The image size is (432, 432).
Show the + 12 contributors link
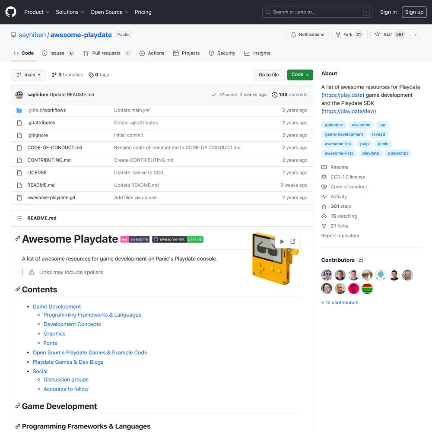pyautogui.click(x=340, y=302)
